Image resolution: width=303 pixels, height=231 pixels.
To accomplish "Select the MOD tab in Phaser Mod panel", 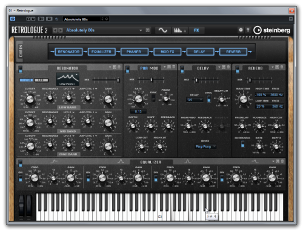I will [154, 68].
